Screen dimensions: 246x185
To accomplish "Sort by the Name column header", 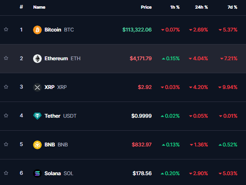I will click(x=39, y=7).
